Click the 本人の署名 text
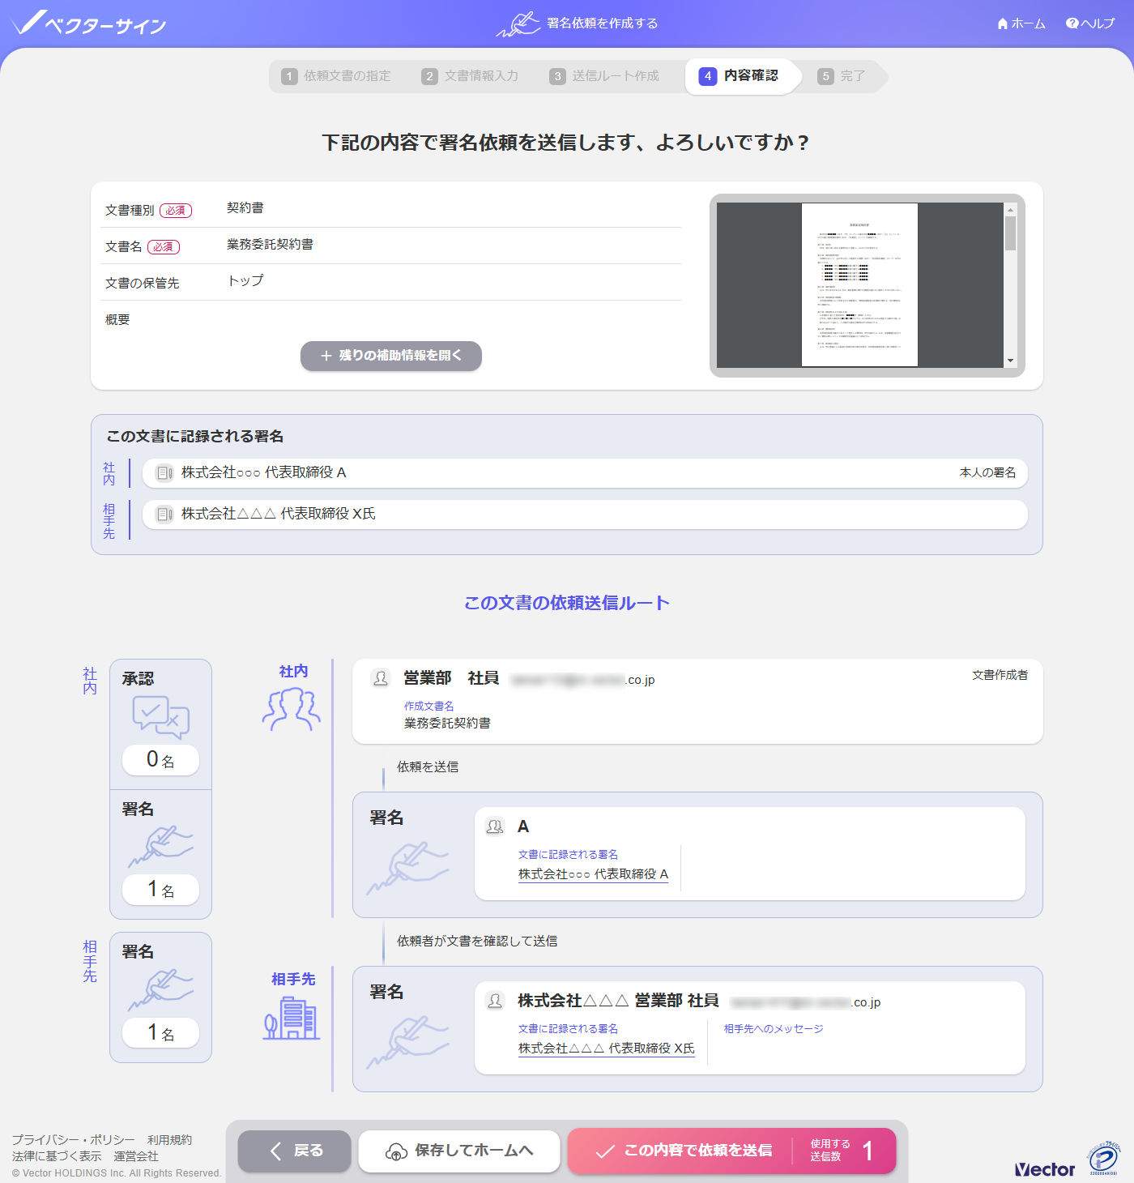 point(987,472)
